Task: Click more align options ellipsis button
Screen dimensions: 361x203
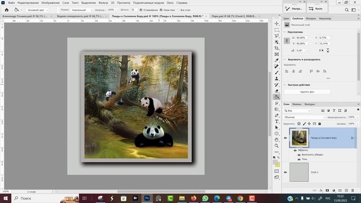Action: click(328, 78)
